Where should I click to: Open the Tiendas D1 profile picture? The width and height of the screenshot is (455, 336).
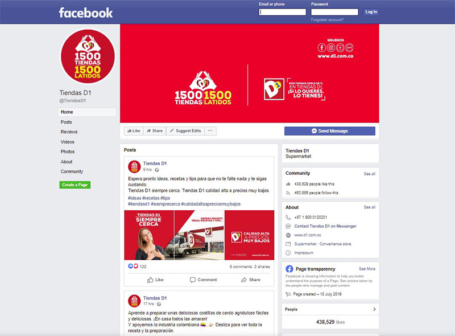pyautogui.click(x=88, y=56)
